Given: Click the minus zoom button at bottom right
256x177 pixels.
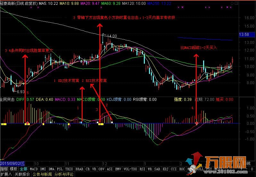Looking at the screenshot, I should [247, 169].
